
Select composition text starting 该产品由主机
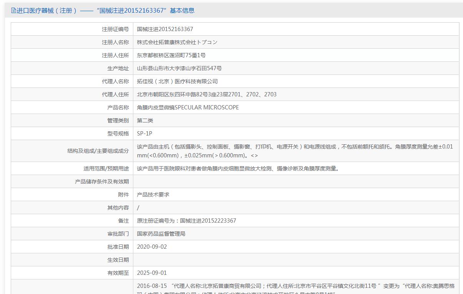[295, 151]
